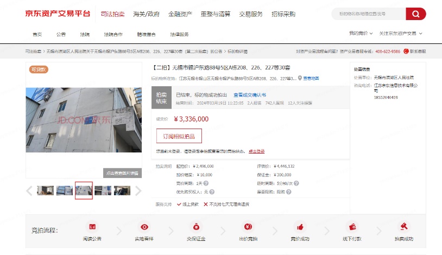The image size is (442, 255).
Task: Click the 交保证金 money bag icon
Action: [196, 227]
